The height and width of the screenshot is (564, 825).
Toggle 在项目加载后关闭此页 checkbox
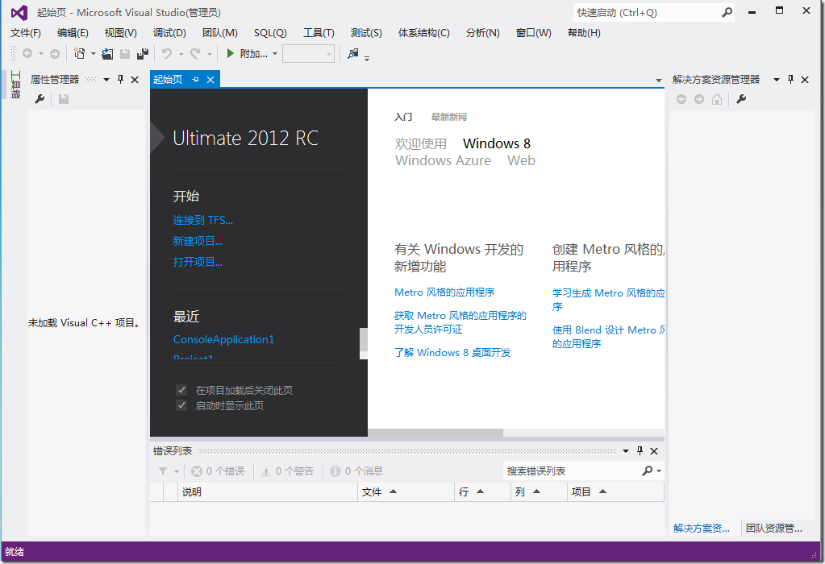coord(181,390)
